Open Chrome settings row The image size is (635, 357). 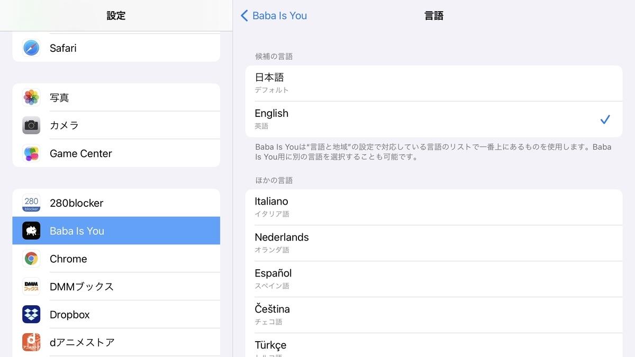[116, 259]
